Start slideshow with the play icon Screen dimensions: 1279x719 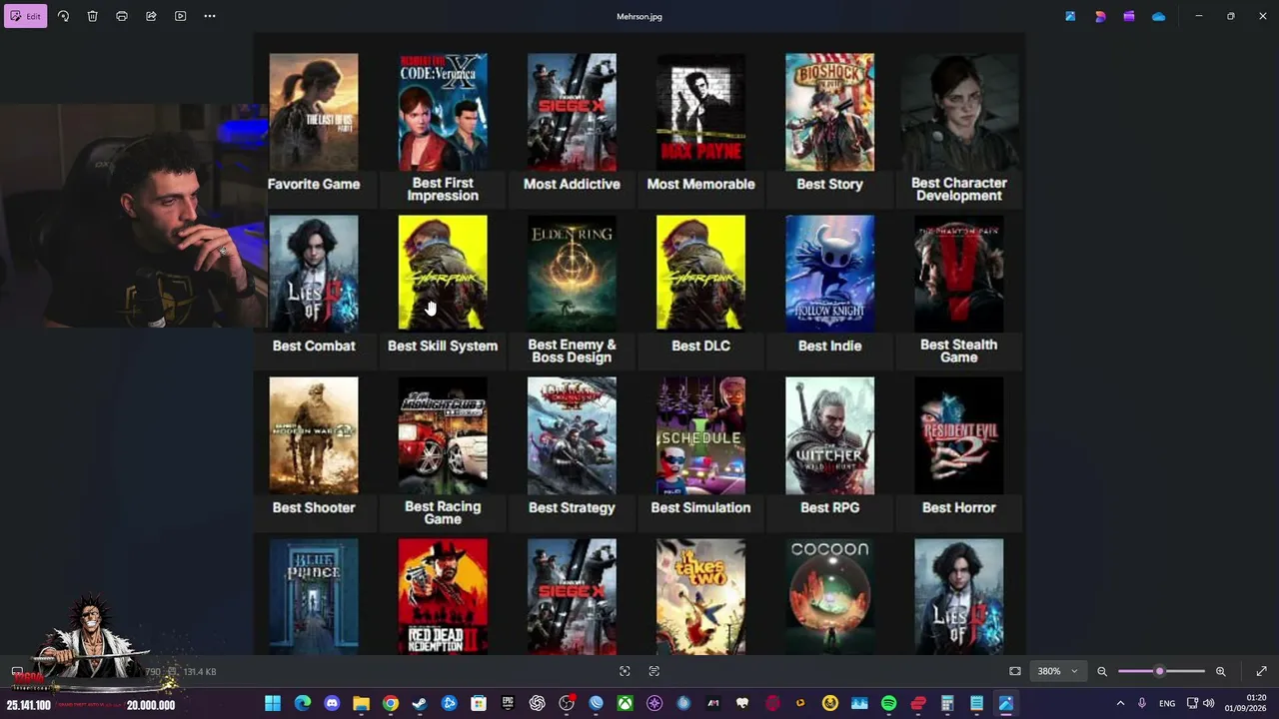tap(180, 16)
